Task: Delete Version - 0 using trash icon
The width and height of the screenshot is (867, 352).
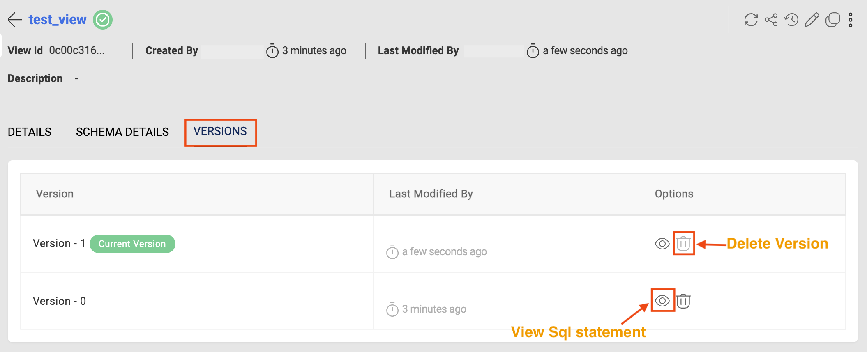Action: click(x=683, y=301)
